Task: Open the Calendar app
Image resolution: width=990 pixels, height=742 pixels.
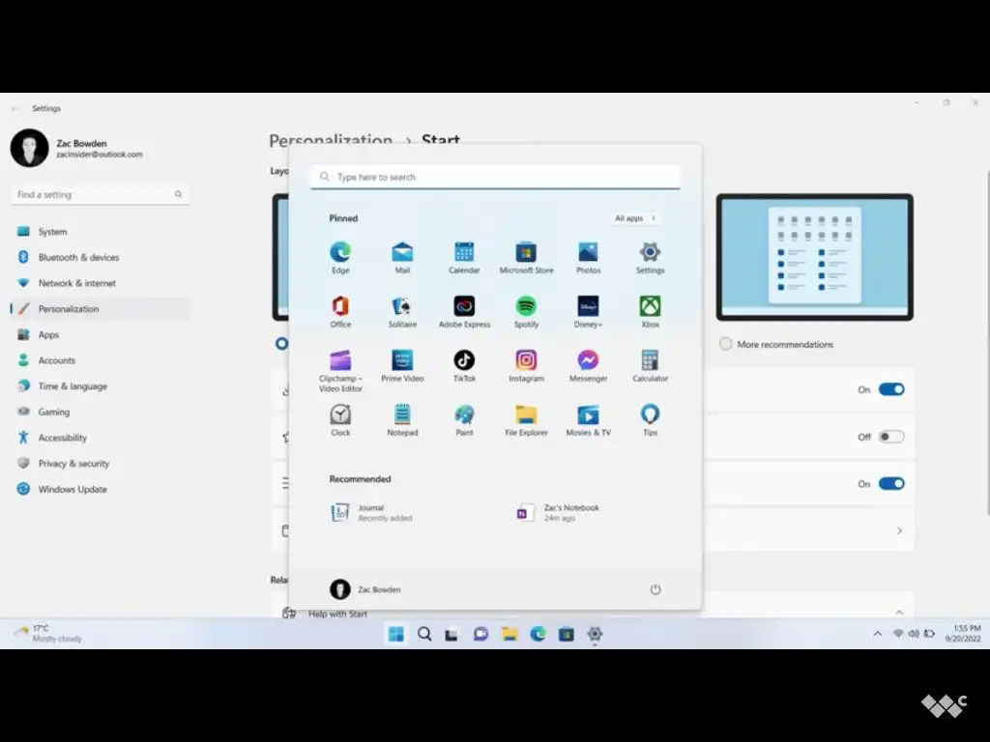Action: (x=464, y=257)
